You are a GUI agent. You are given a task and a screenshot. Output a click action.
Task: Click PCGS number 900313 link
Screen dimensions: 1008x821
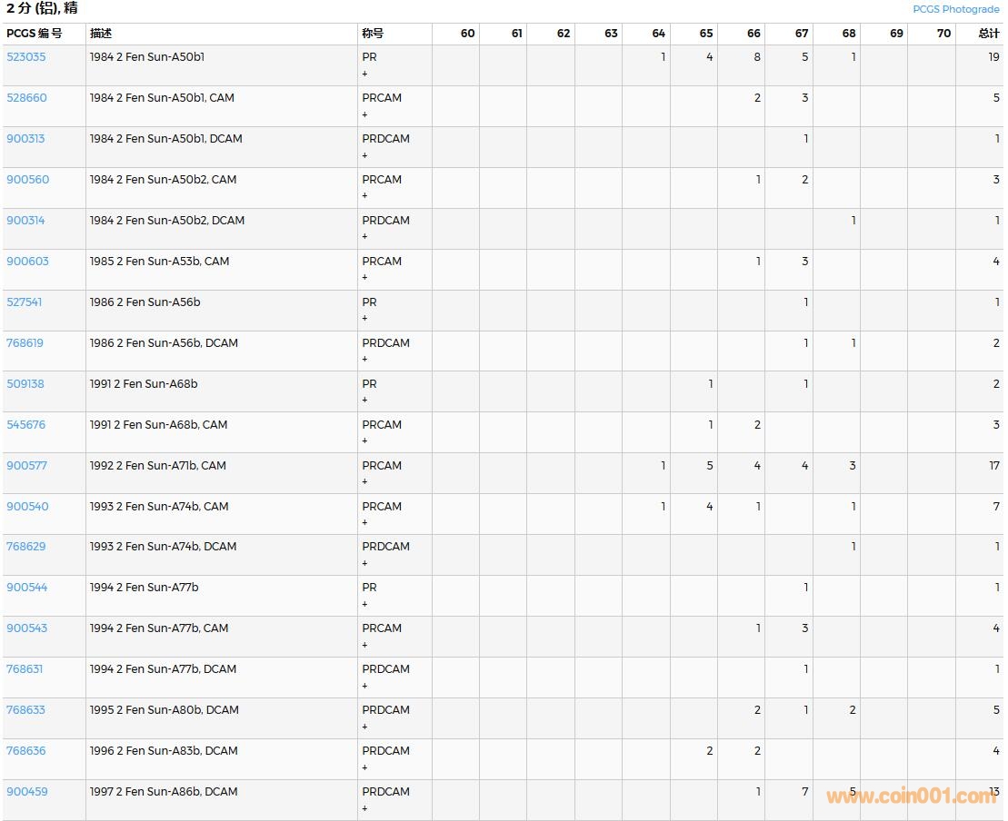25,138
